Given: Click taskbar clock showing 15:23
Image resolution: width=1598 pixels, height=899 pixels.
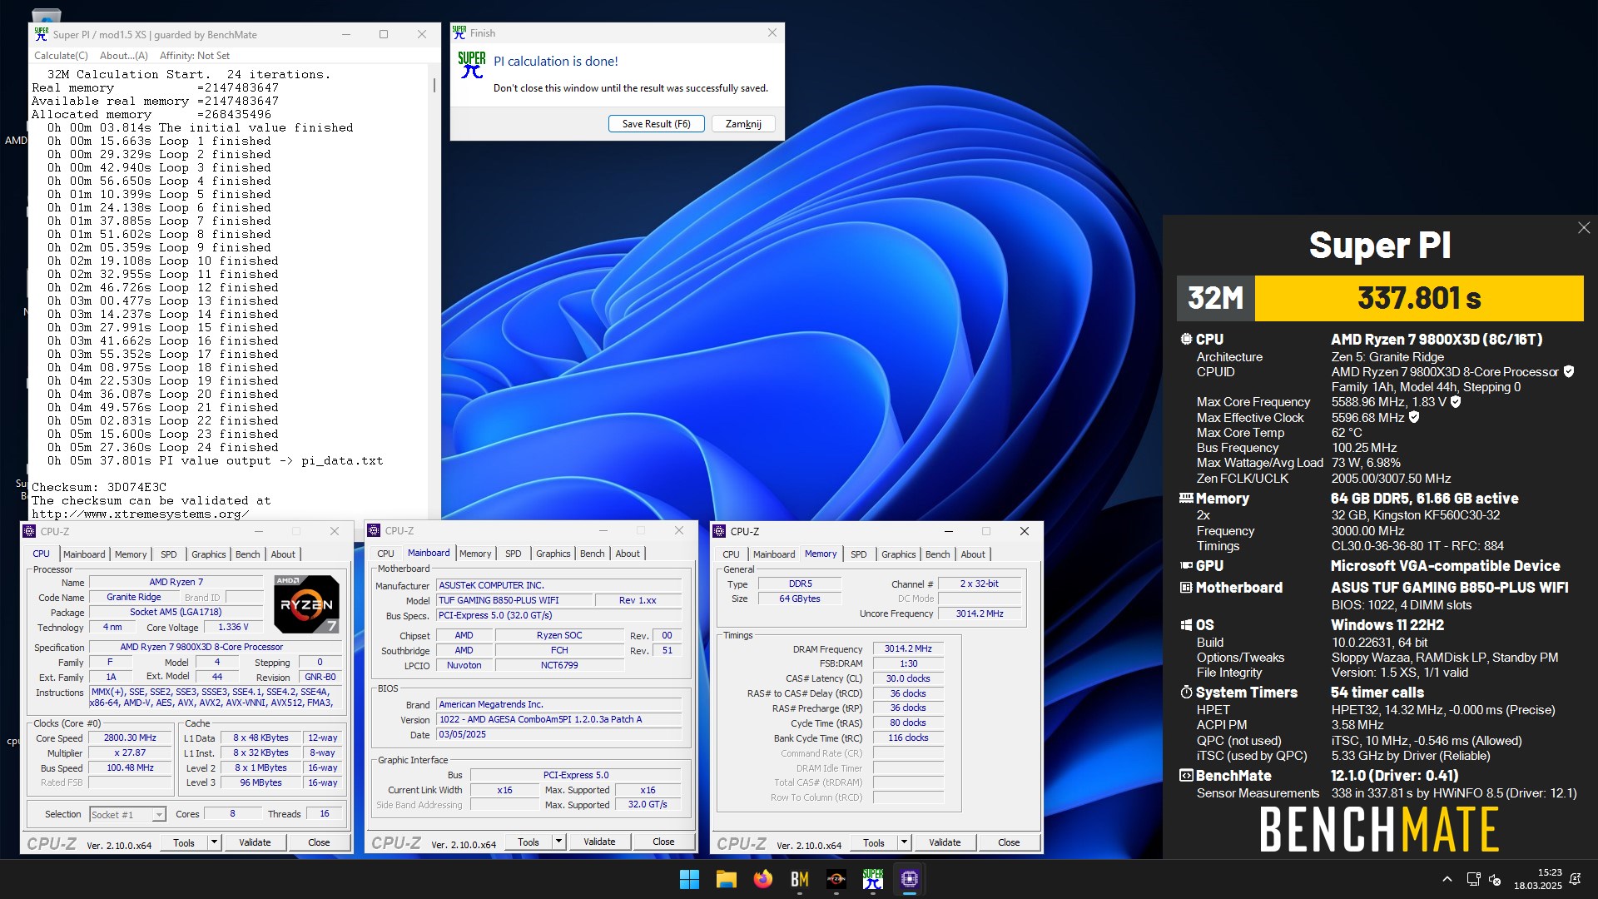Looking at the screenshot, I should [1538, 879].
